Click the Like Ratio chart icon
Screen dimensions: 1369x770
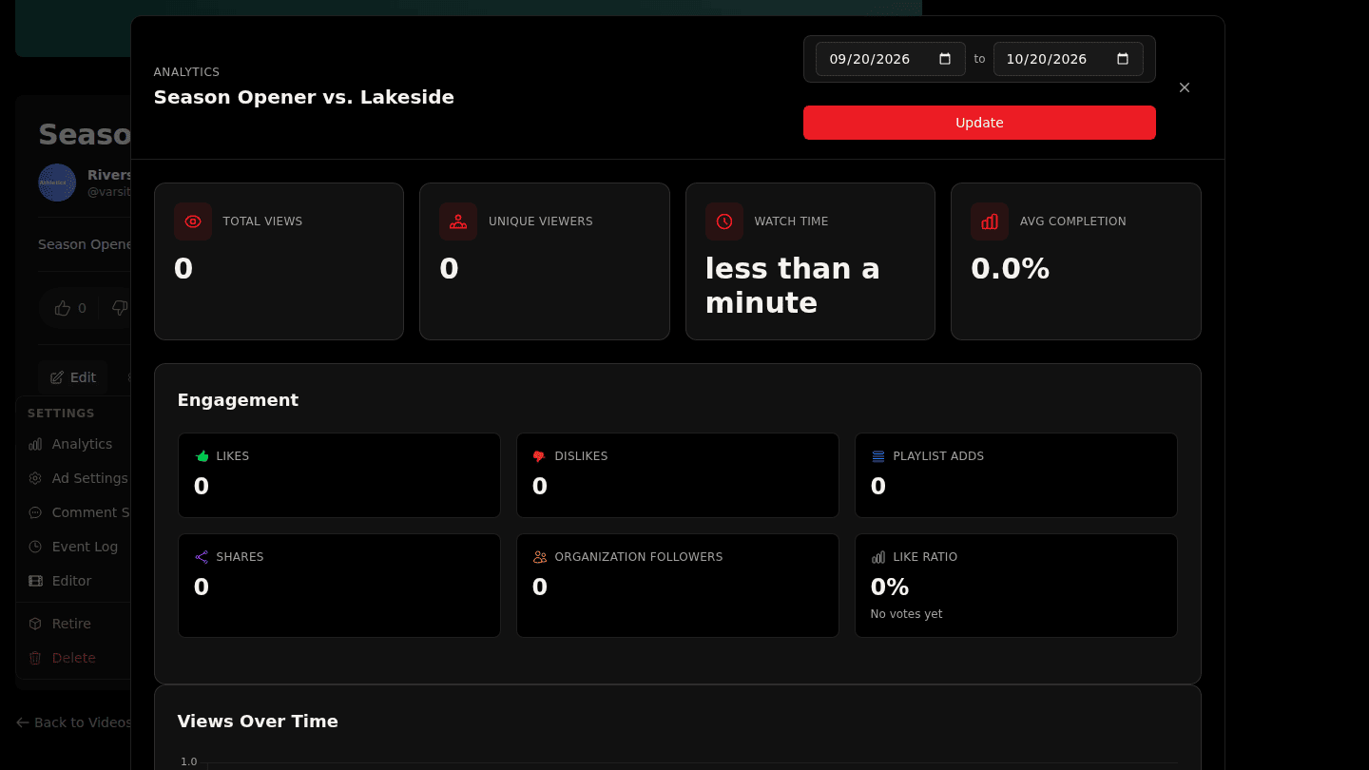pos(878,557)
